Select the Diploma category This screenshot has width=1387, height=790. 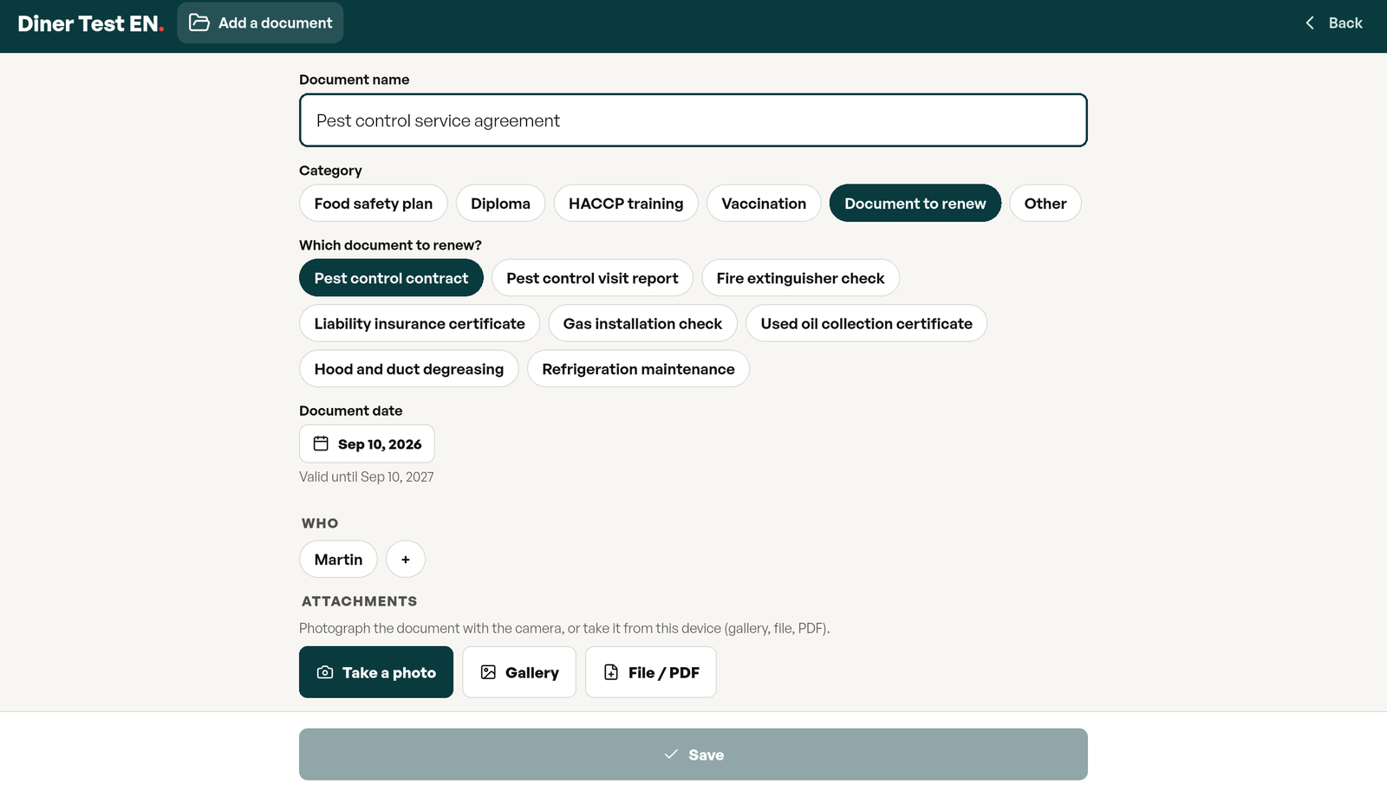tap(500, 204)
